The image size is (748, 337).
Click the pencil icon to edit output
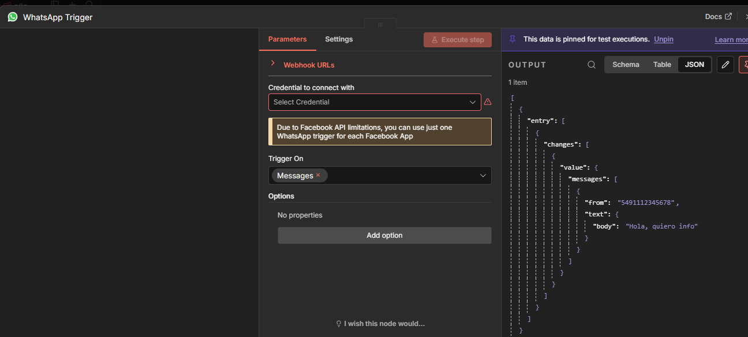(x=725, y=65)
